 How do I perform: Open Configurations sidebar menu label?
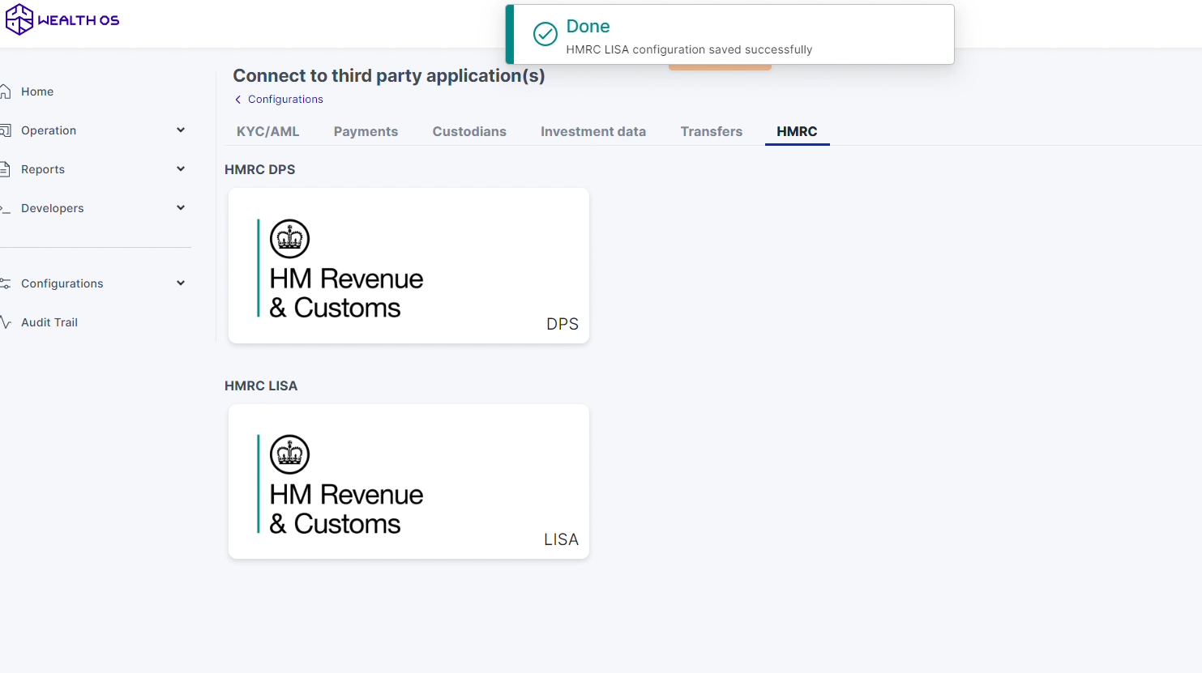(x=62, y=283)
